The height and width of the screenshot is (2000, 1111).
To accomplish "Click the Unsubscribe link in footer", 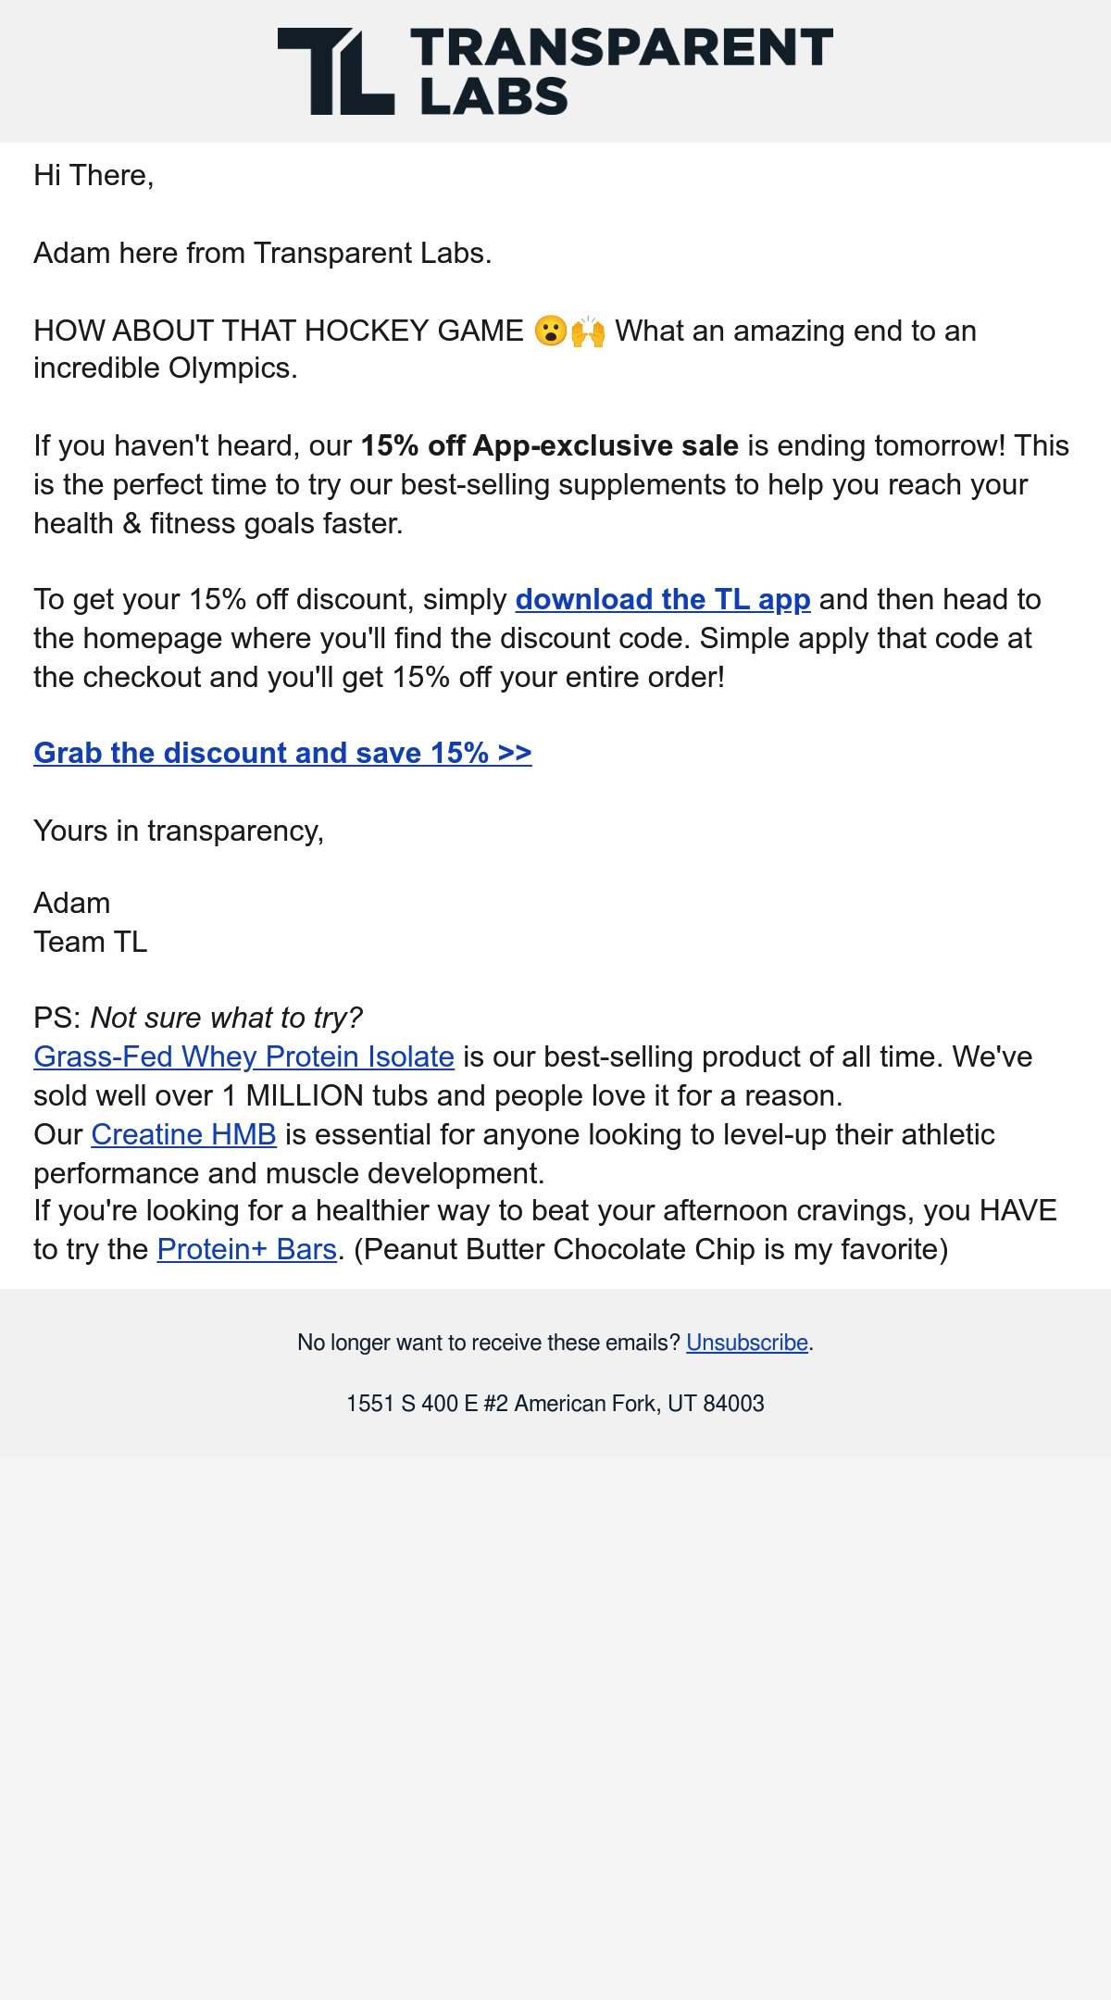I will coord(747,1343).
